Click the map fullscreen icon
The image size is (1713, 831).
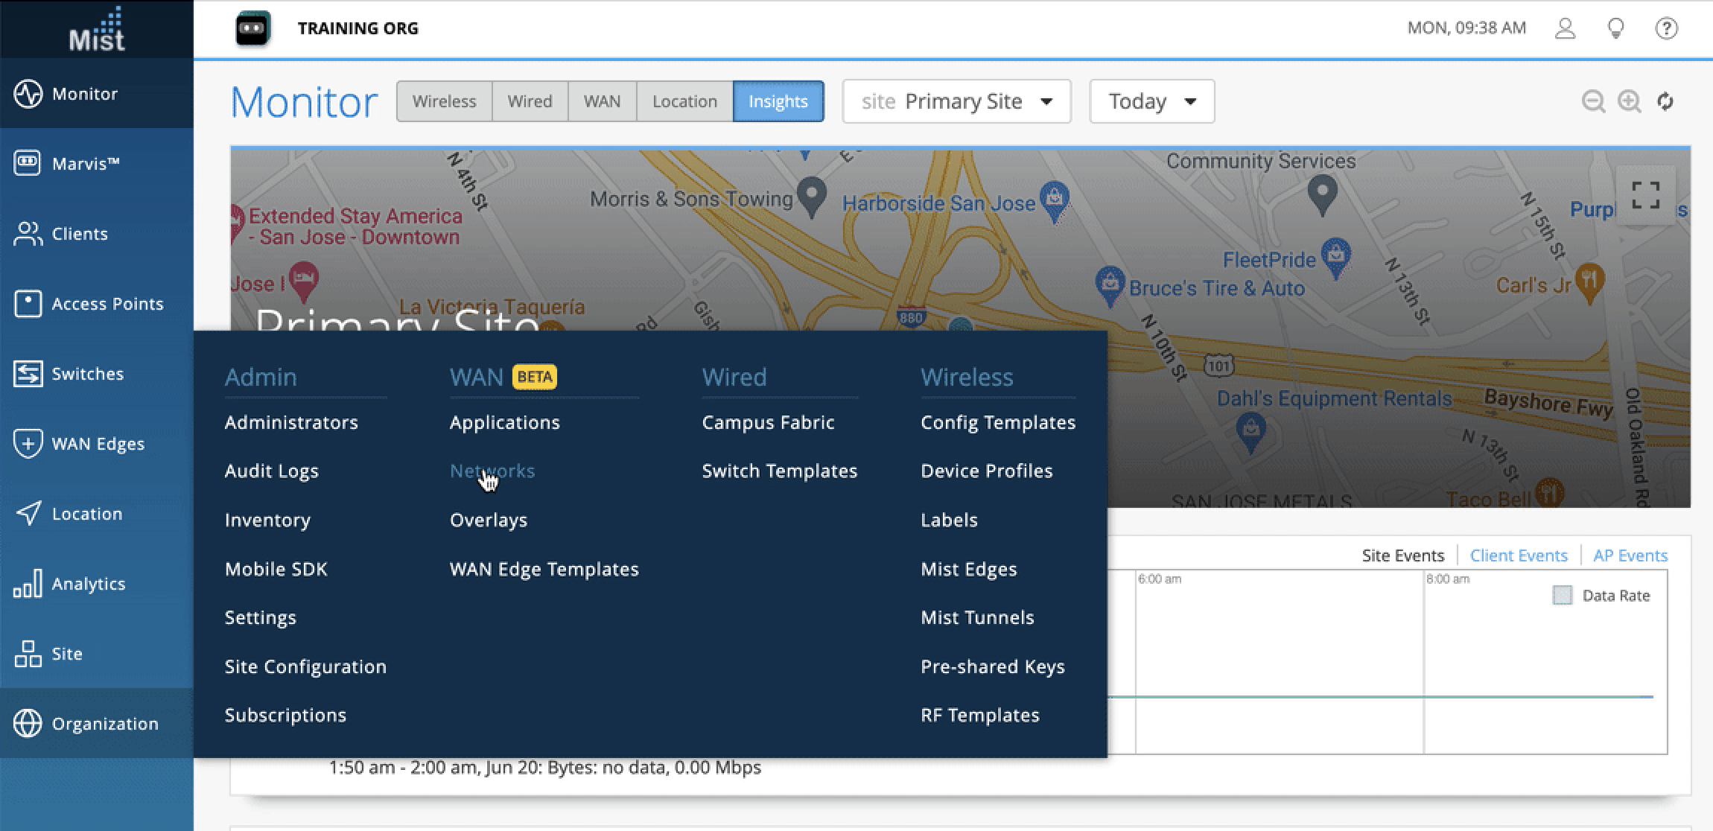[x=1645, y=195]
